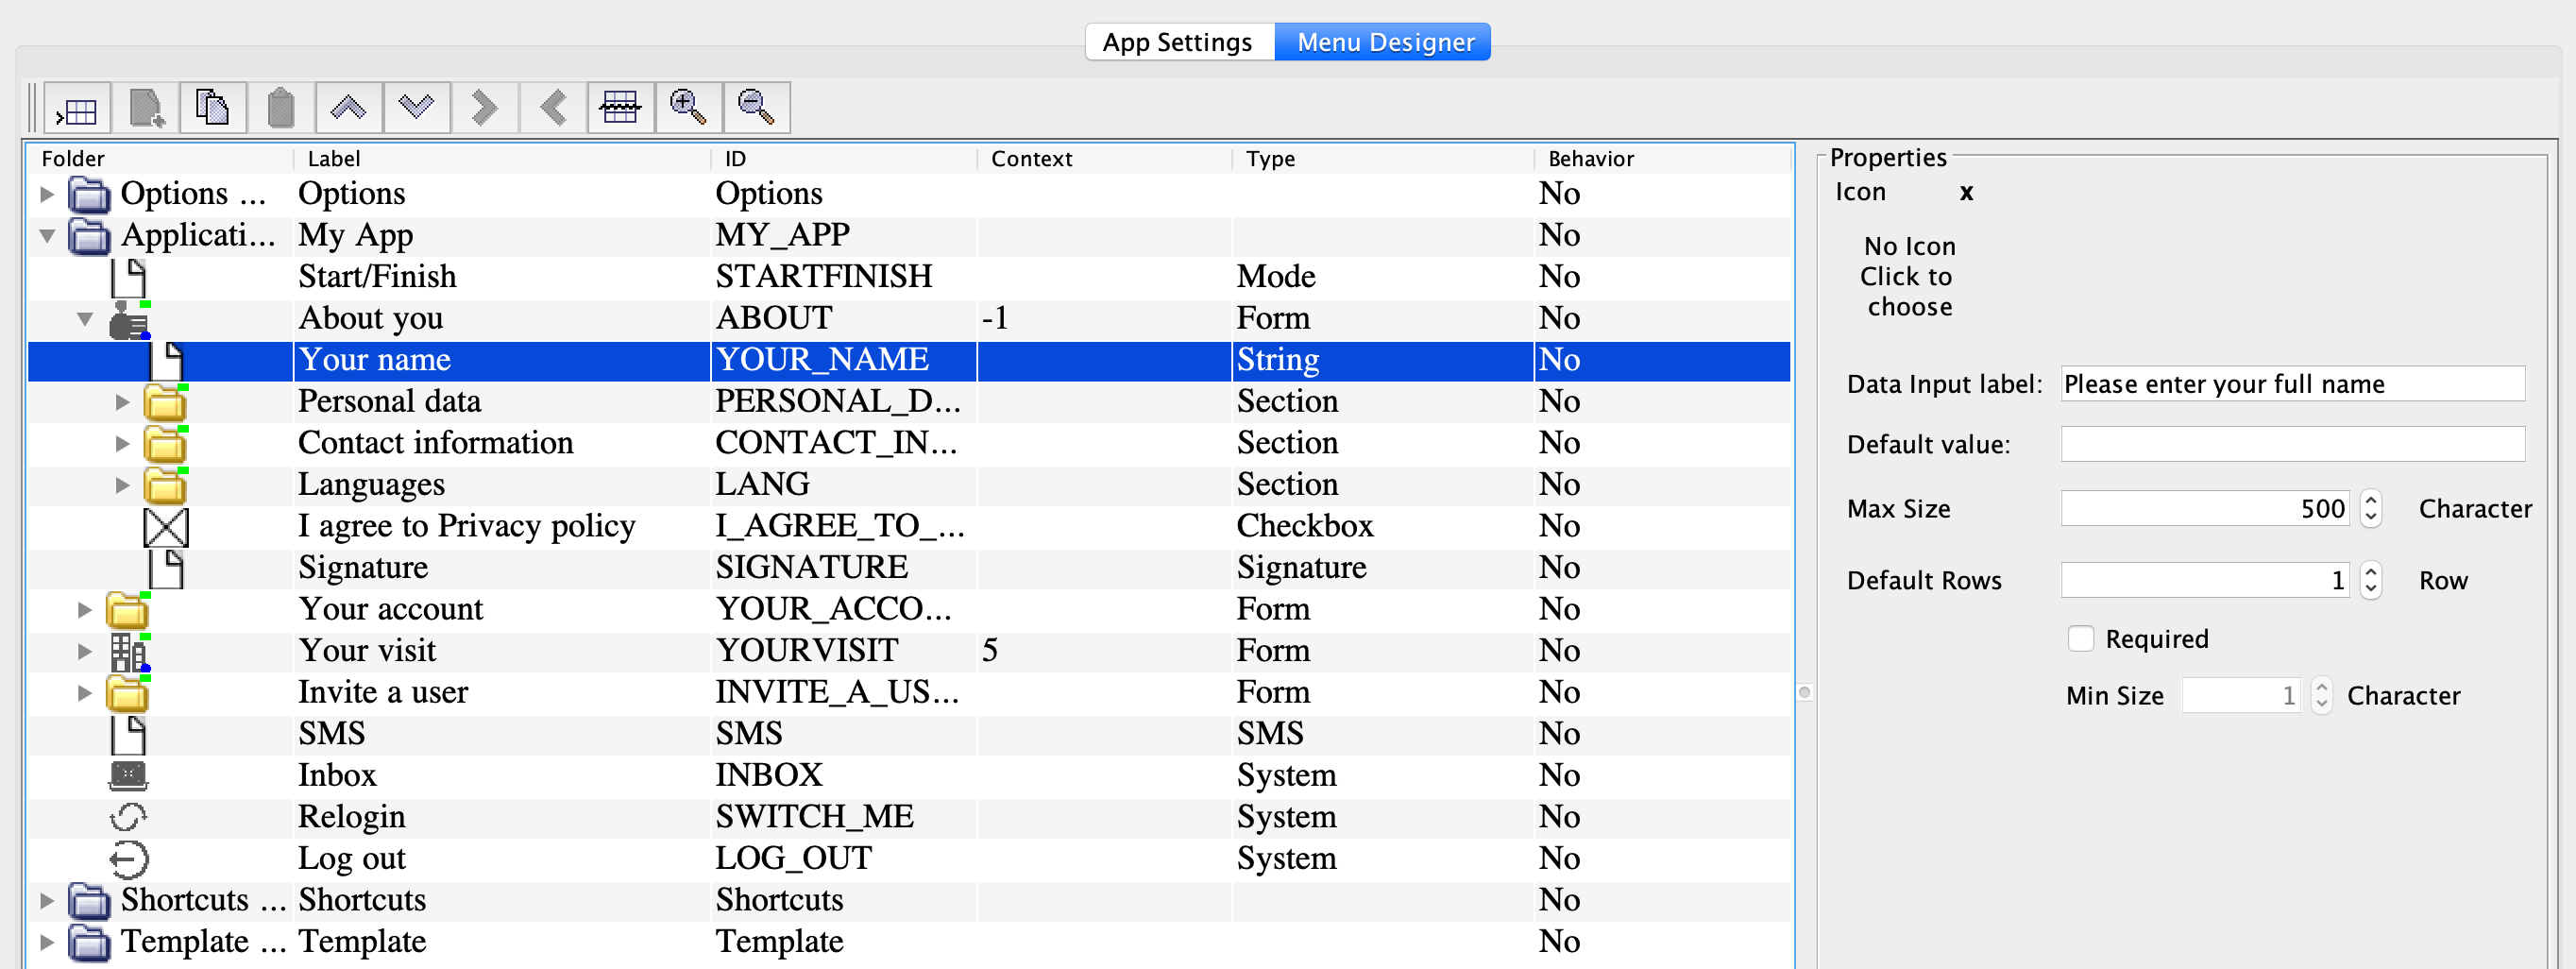Click the copy pages toolbar icon
The image size is (2576, 969).
click(213, 108)
